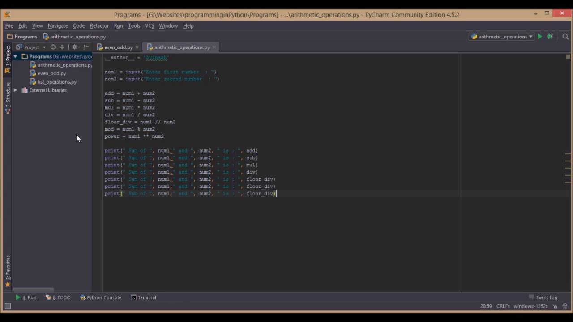Open the Navigate menu
Viewport: 573px width, 322px height.
coord(58,26)
